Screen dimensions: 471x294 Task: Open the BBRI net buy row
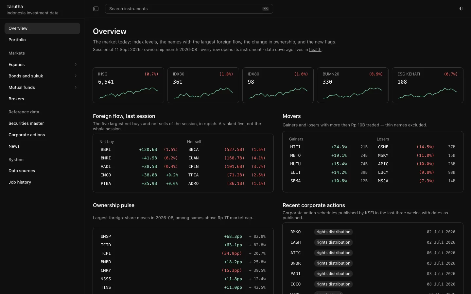[139, 150]
